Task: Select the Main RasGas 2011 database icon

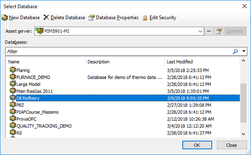Action: 13,91
